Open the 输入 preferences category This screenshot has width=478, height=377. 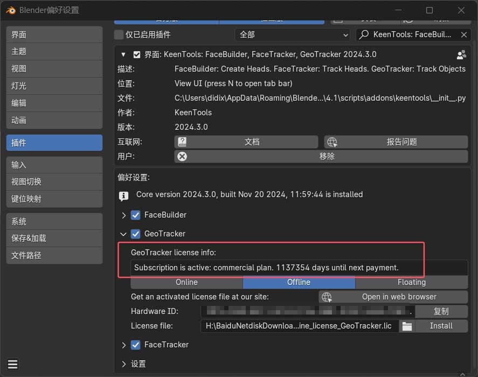[x=54, y=165]
